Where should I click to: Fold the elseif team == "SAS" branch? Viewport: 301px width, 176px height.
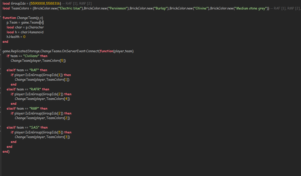[x=1, y=126]
